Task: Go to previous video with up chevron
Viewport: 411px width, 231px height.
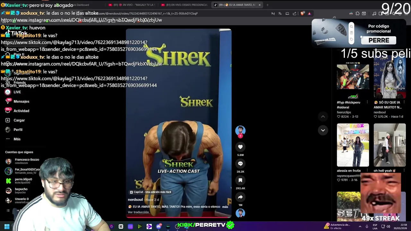Action: click(323, 116)
